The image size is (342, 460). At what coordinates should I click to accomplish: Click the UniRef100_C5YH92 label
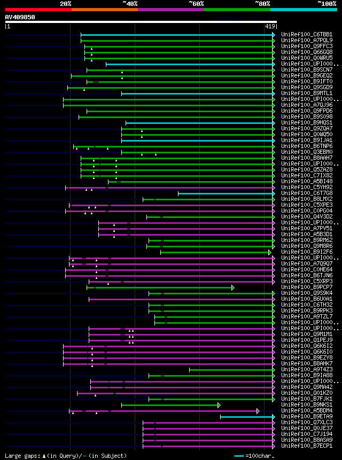coord(307,187)
